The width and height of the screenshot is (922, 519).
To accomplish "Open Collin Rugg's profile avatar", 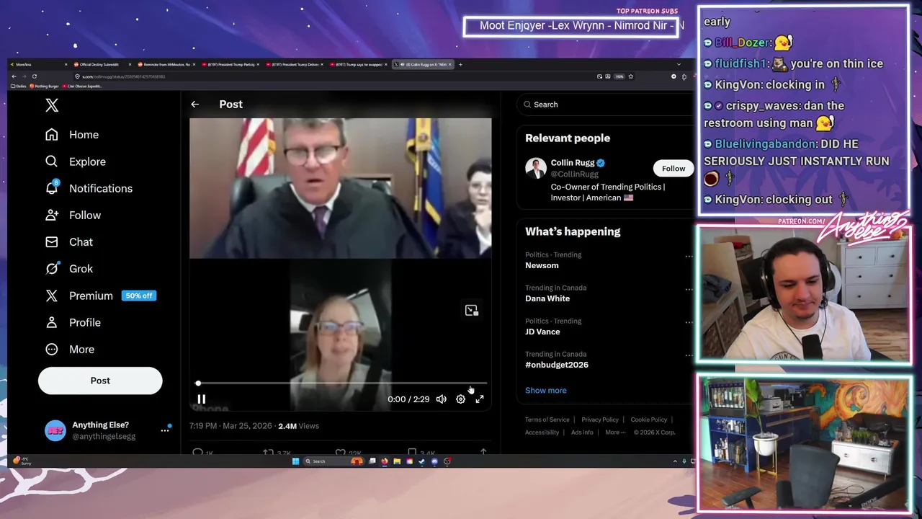I will pyautogui.click(x=536, y=169).
